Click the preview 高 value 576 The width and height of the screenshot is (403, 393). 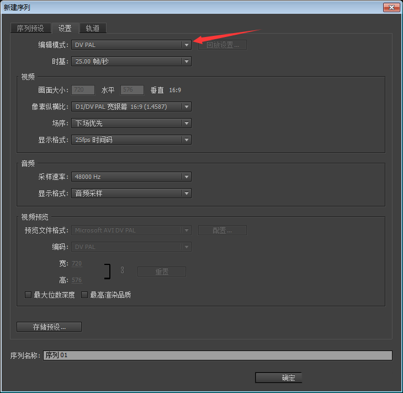(77, 280)
